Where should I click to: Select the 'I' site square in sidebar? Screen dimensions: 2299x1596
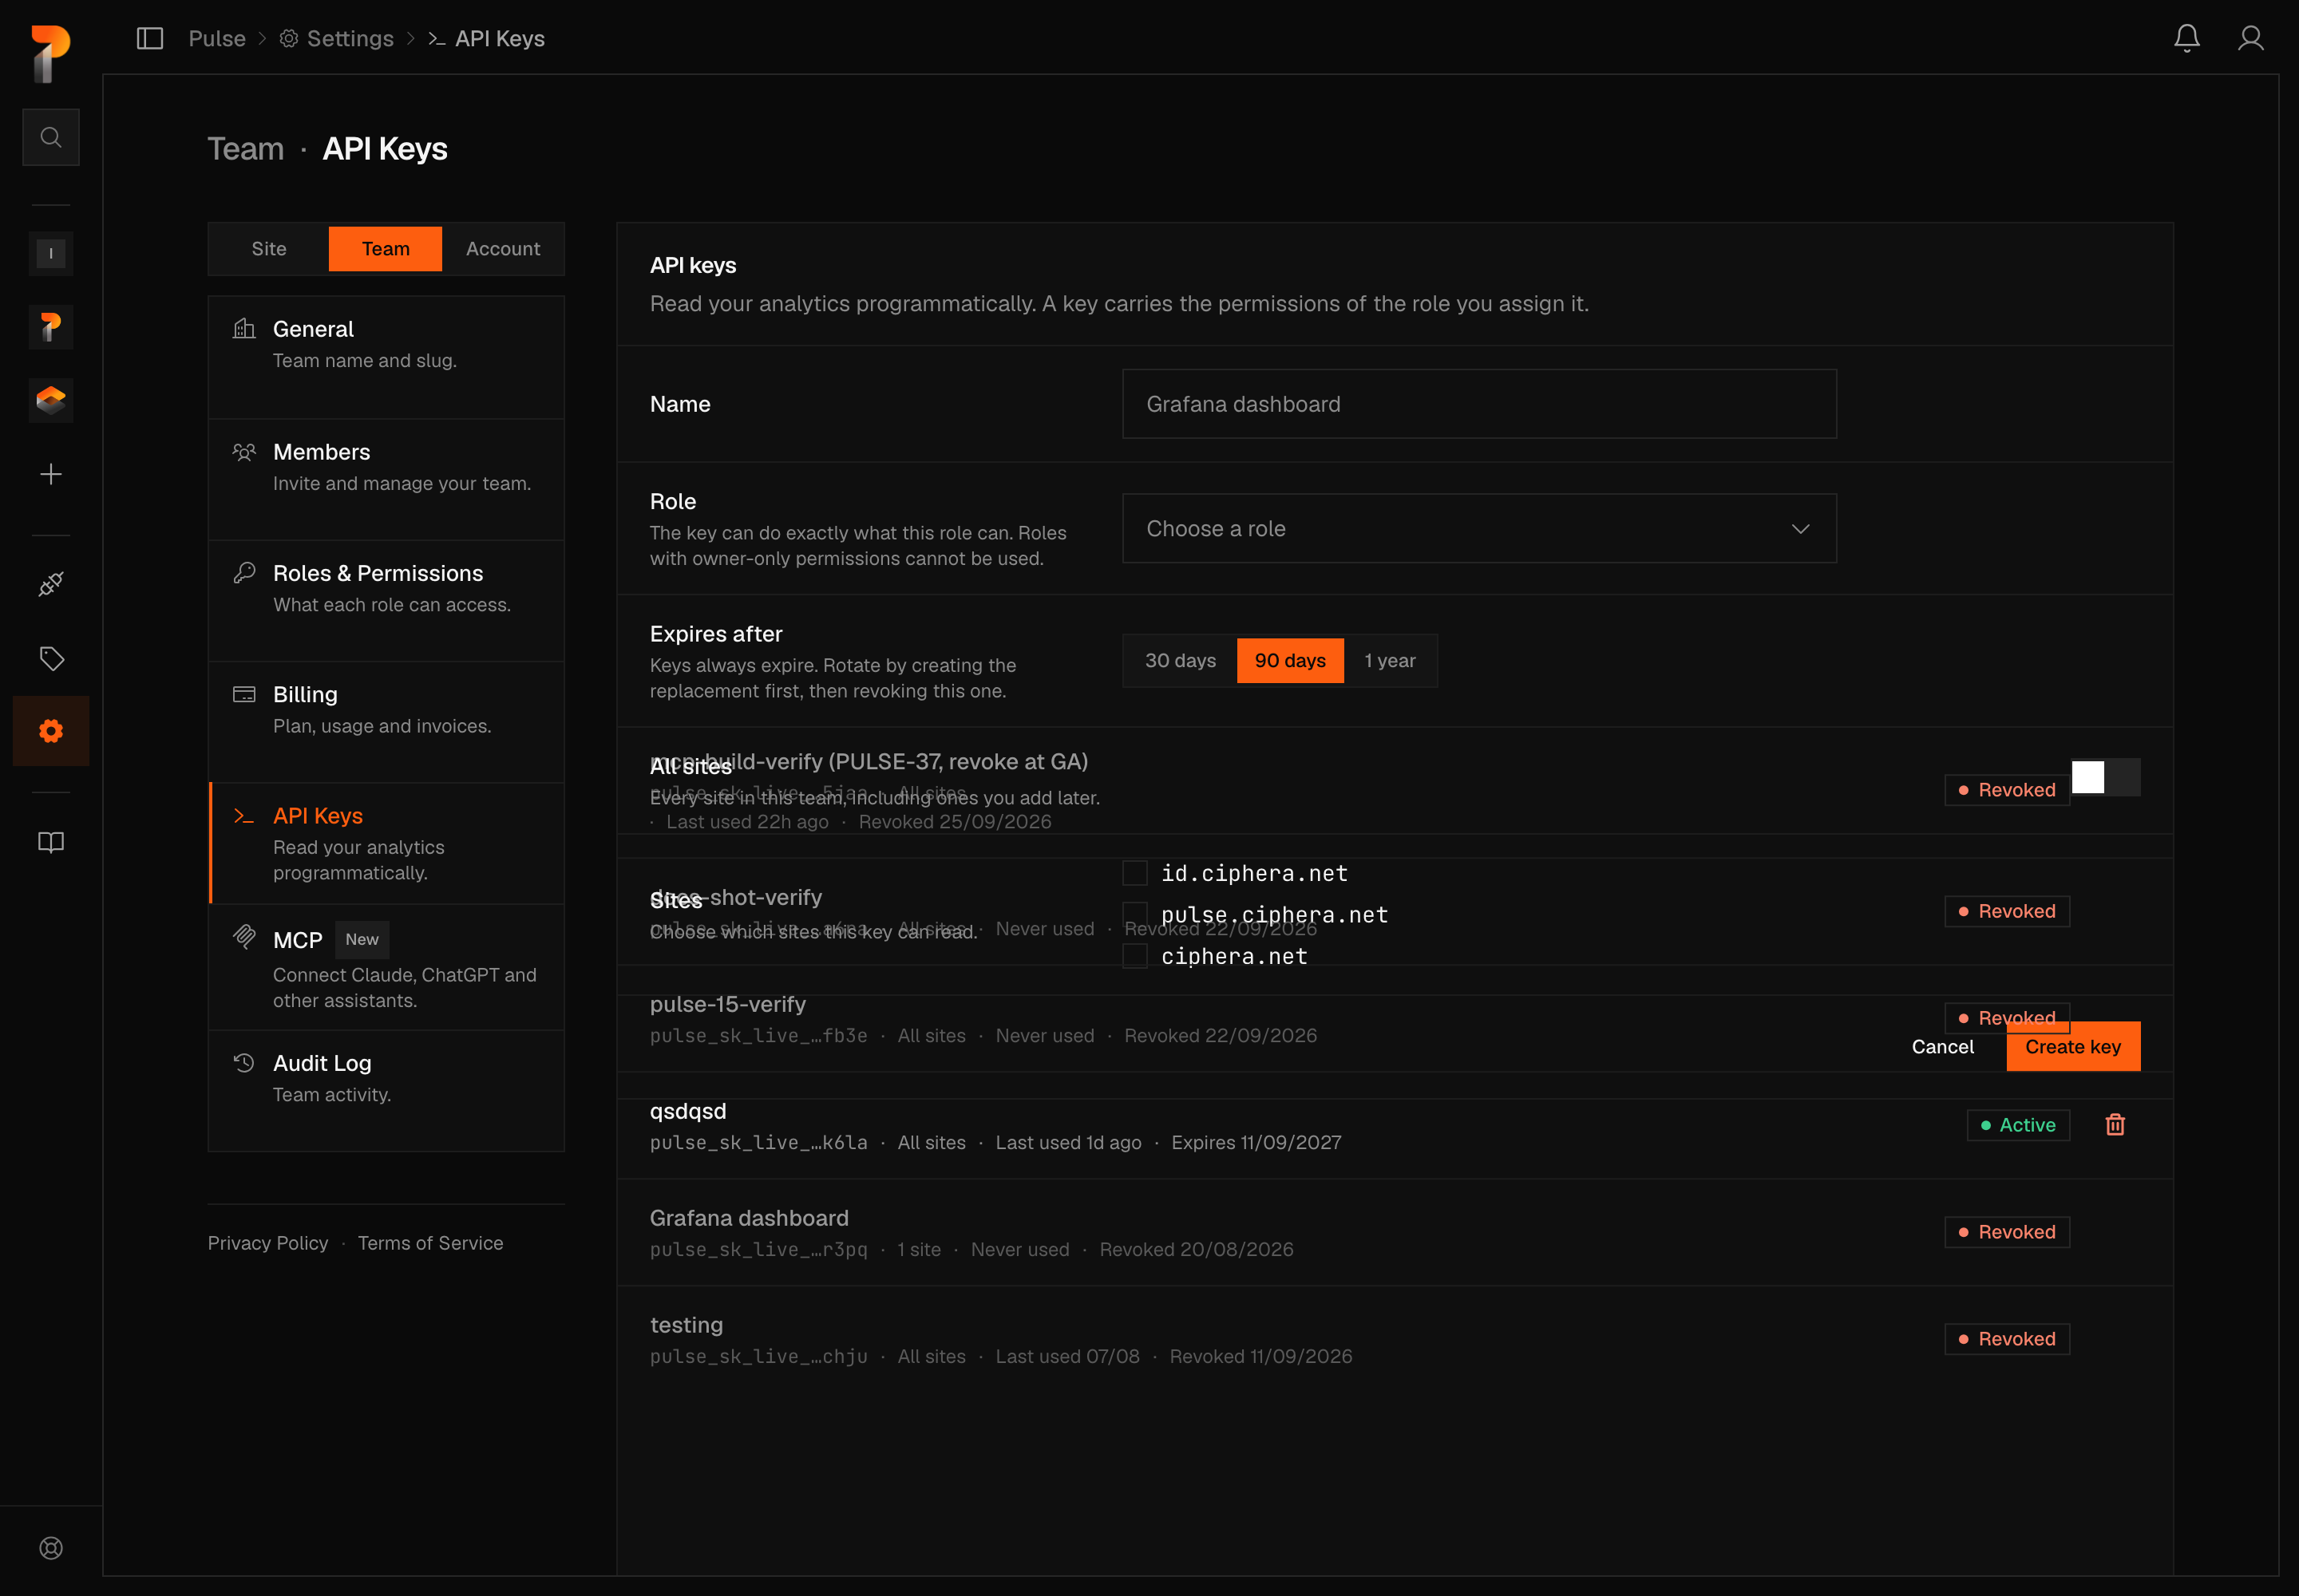coord(51,253)
